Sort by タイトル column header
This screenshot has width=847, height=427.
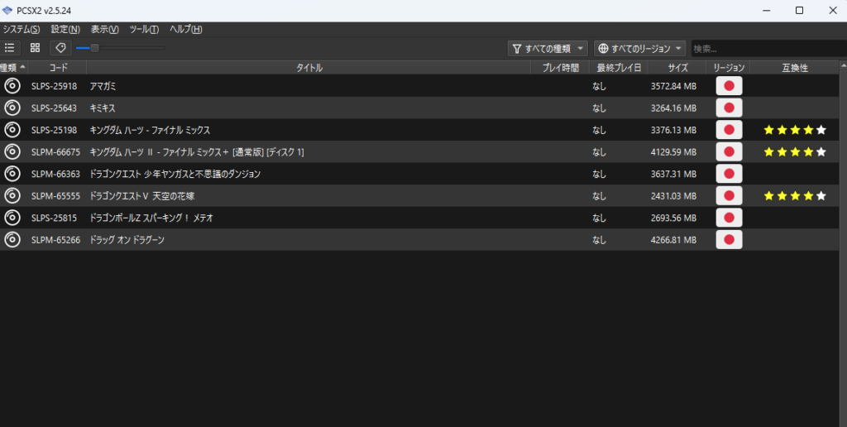click(x=309, y=68)
